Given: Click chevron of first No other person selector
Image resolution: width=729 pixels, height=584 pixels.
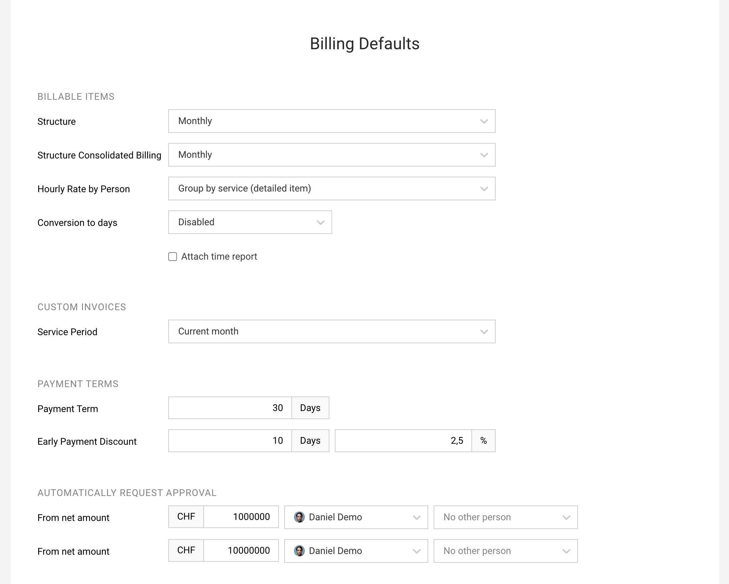Looking at the screenshot, I should click(566, 518).
